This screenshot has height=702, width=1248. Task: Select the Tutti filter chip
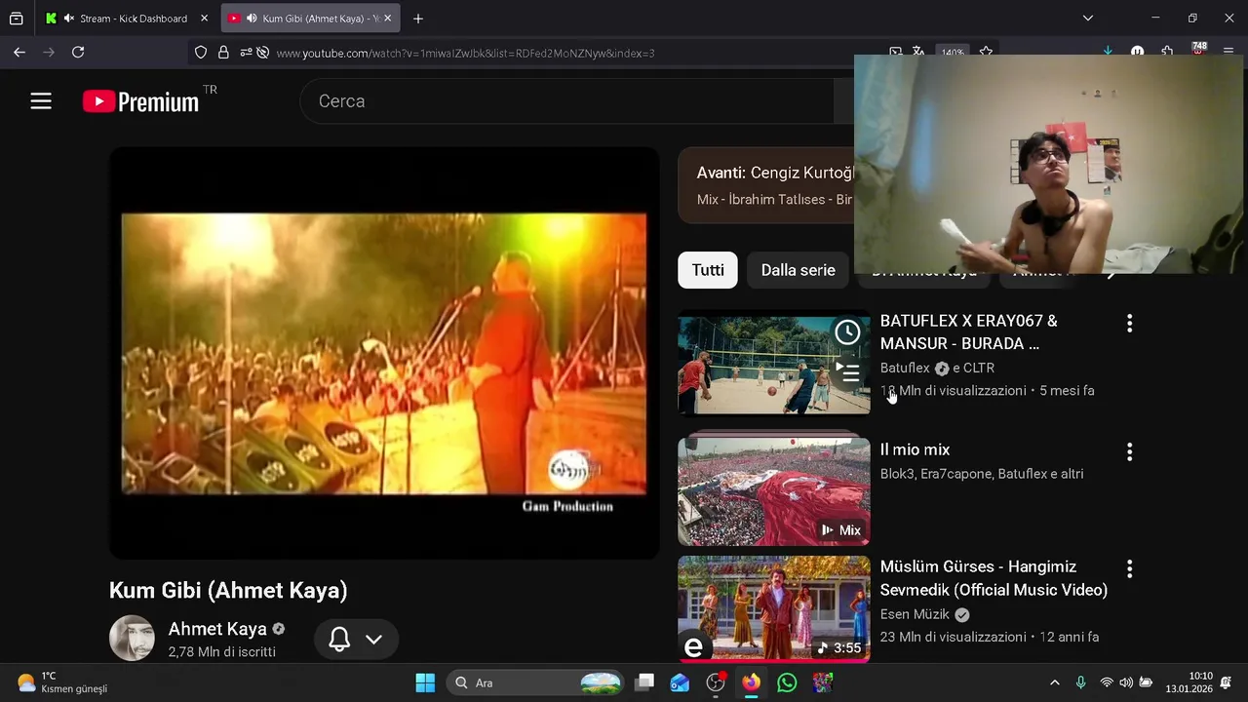click(708, 270)
